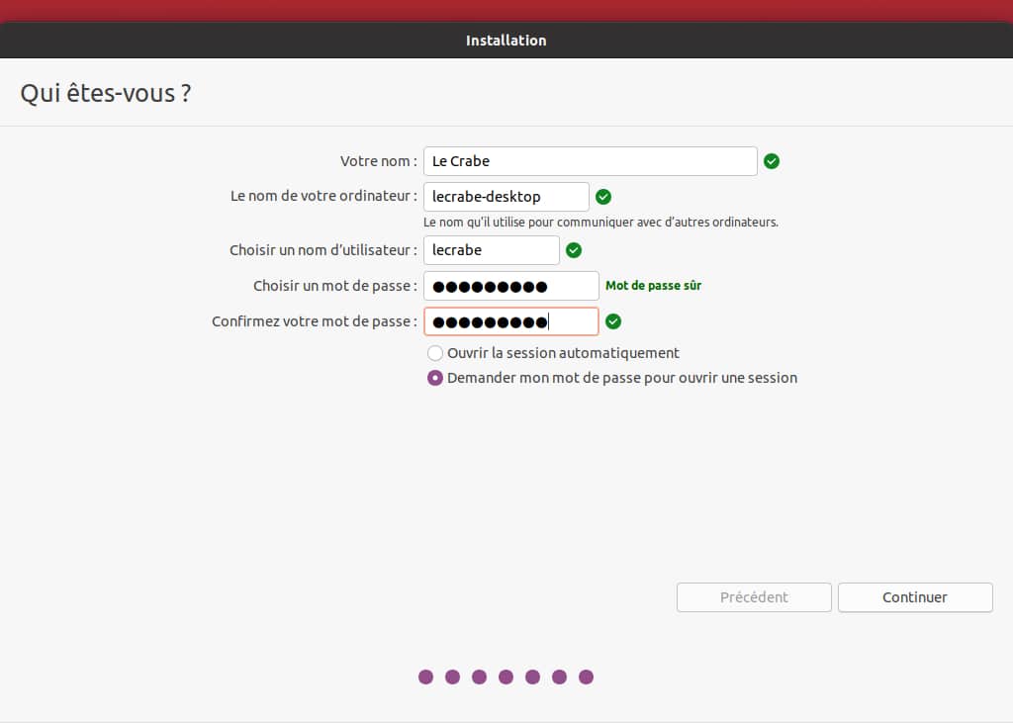1013x723 pixels.
Task: Click the checkmark next to lecrabe-desktop field
Action: coord(603,197)
